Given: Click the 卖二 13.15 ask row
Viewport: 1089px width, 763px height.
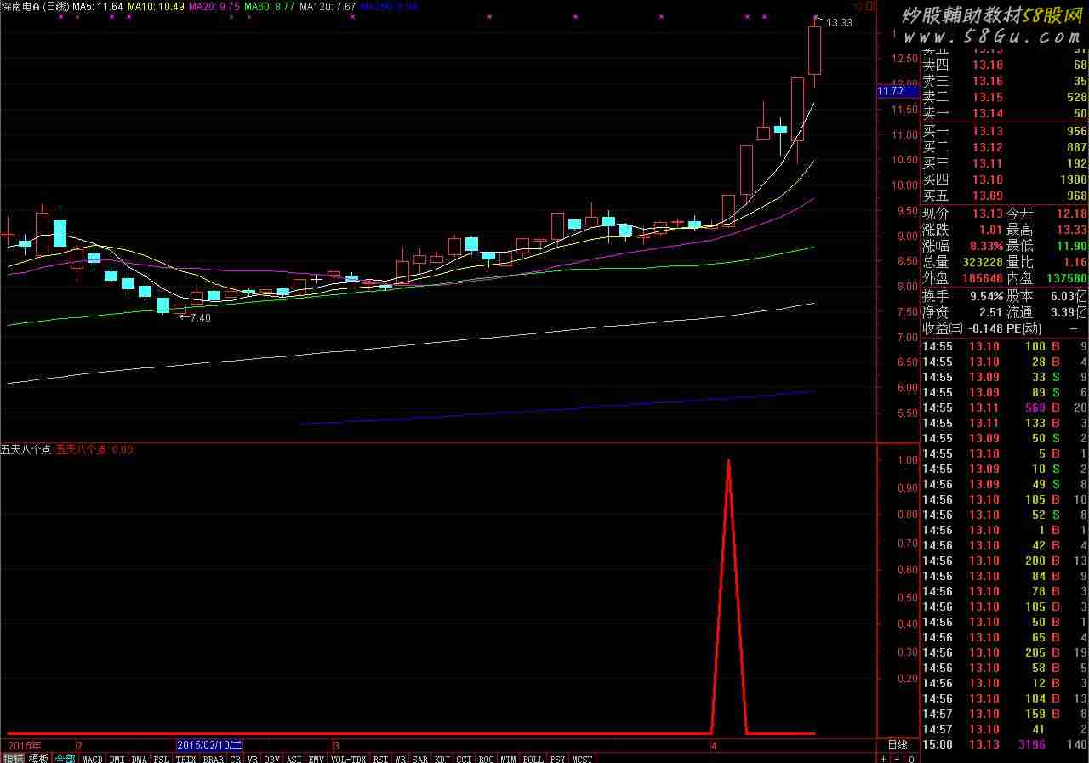Looking at the screenshot, I should coord(1005,98).
